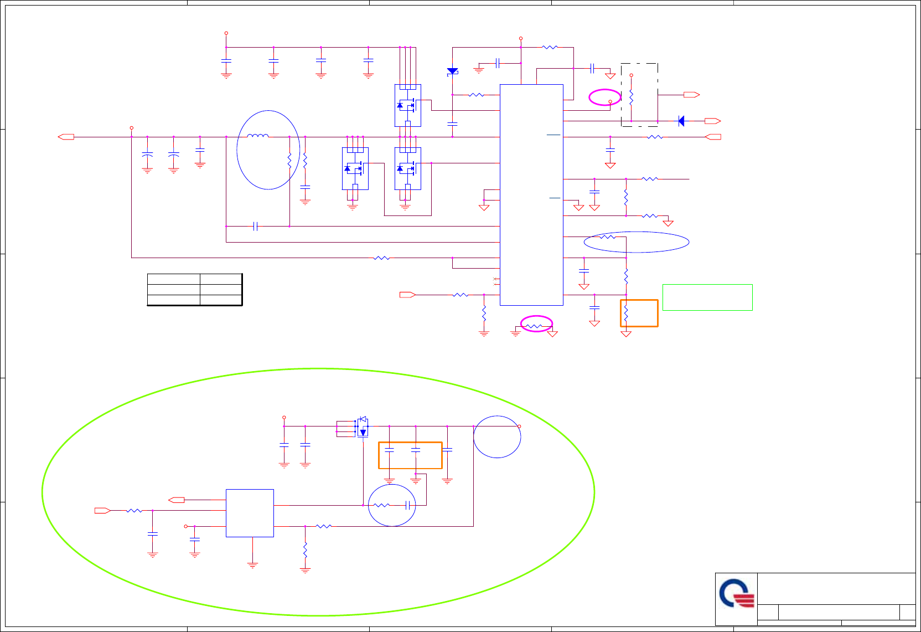
Task: Select the blue diode beside dash-dot box
Action: pos(681,121)
